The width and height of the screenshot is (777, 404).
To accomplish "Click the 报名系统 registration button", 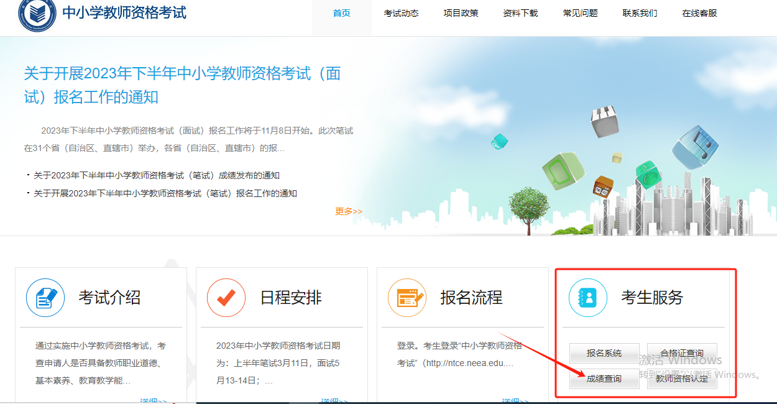I will tap(604, 353).
